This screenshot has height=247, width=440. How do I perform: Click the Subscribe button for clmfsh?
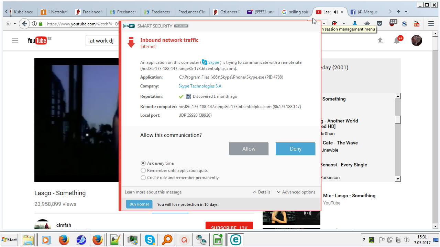pos(229,227)
